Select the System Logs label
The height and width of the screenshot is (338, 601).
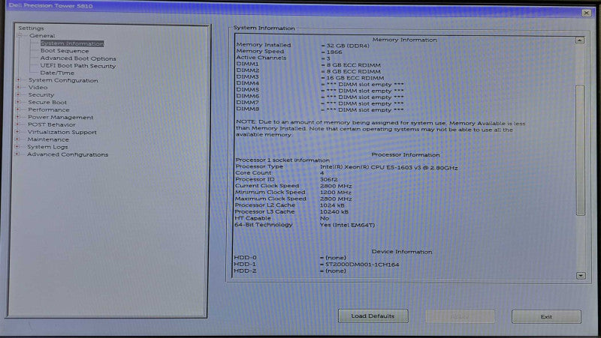click(47, 147)
